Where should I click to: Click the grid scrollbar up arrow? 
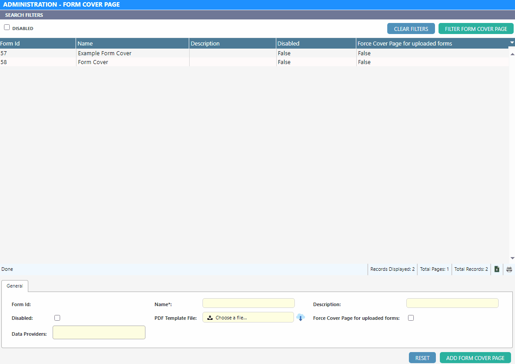512,53
